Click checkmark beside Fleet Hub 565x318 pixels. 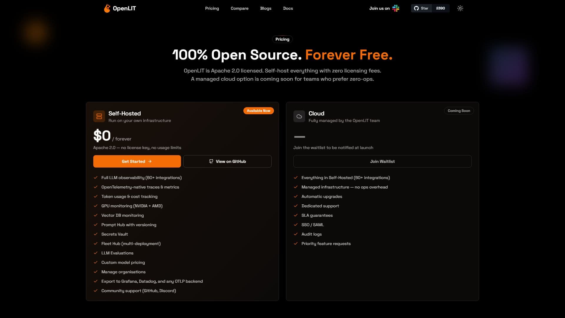[x=96, y=244]
